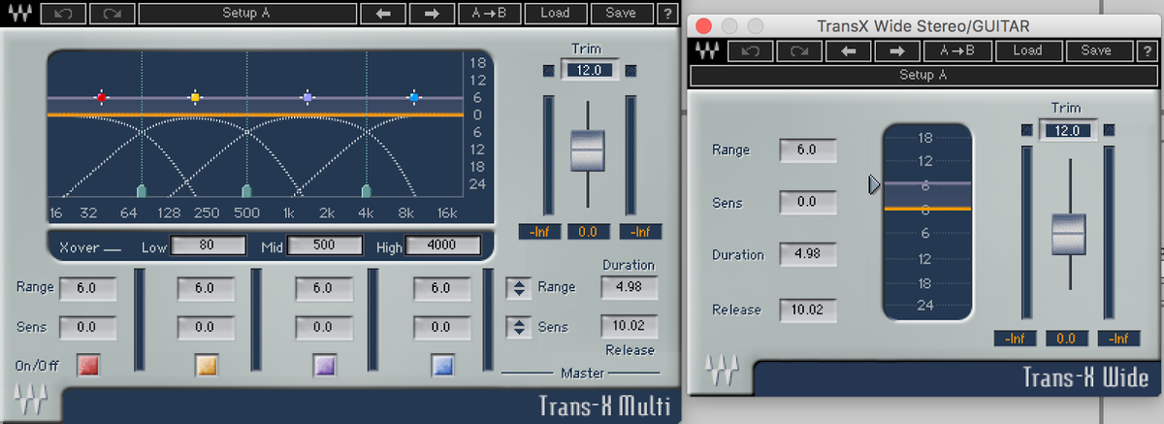Select the yellow band marker on graph

click(195, 97)
